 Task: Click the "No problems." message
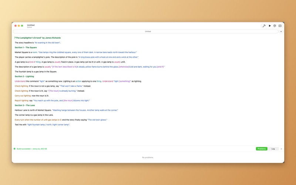pyautogui.click(x=148, y=158)
